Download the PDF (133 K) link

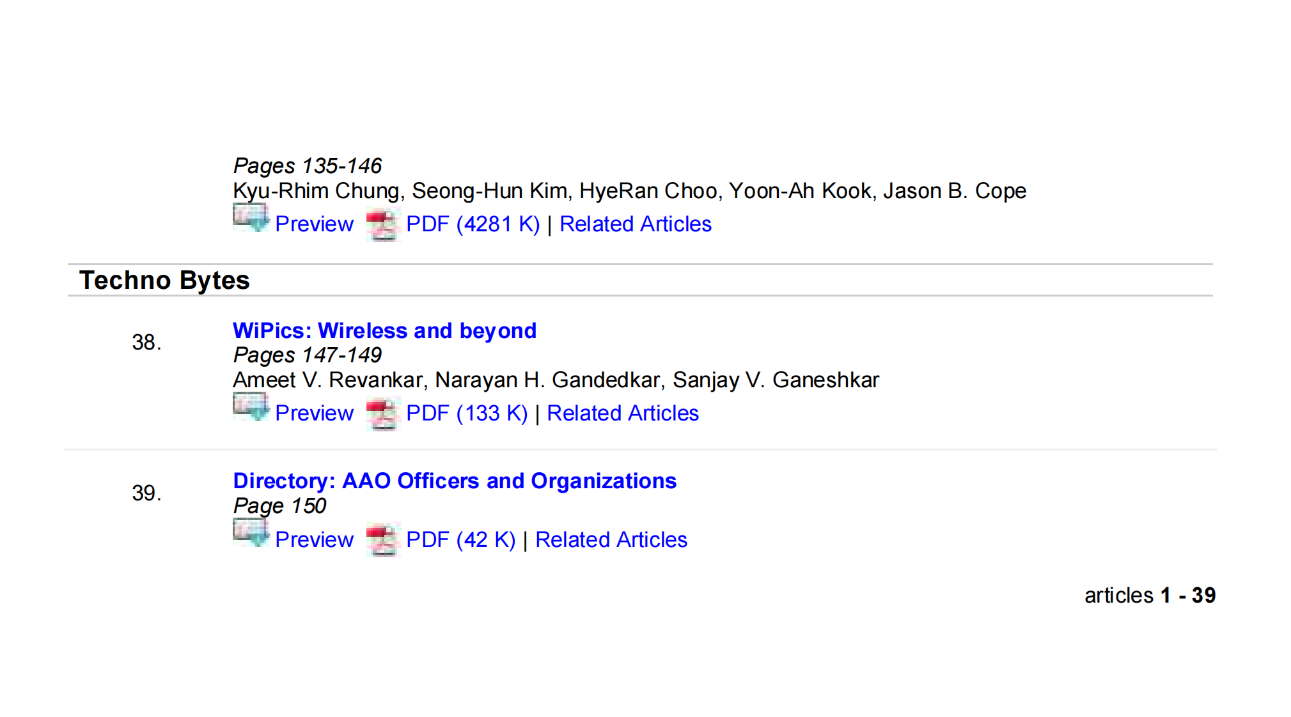[466, 413]
